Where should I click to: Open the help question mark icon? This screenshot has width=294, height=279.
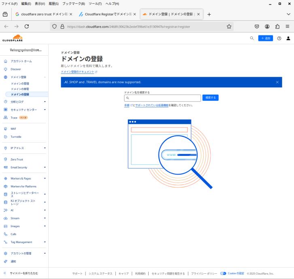(279, 38)
